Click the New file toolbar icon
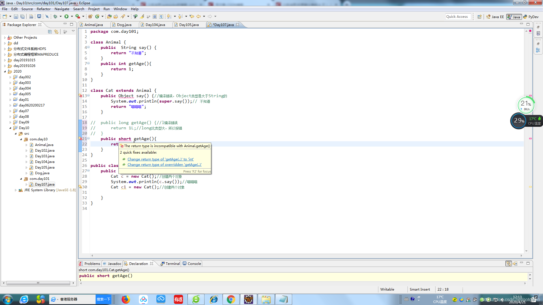The image size is (543, 305). pos(5,17)
